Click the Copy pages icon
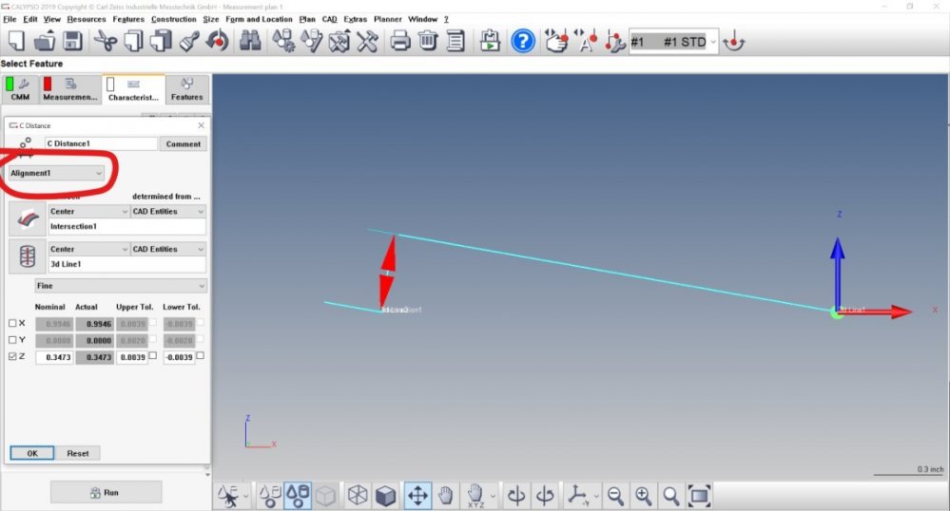The height and width of the screenshot is (511, 950). (x=133, y=41)
